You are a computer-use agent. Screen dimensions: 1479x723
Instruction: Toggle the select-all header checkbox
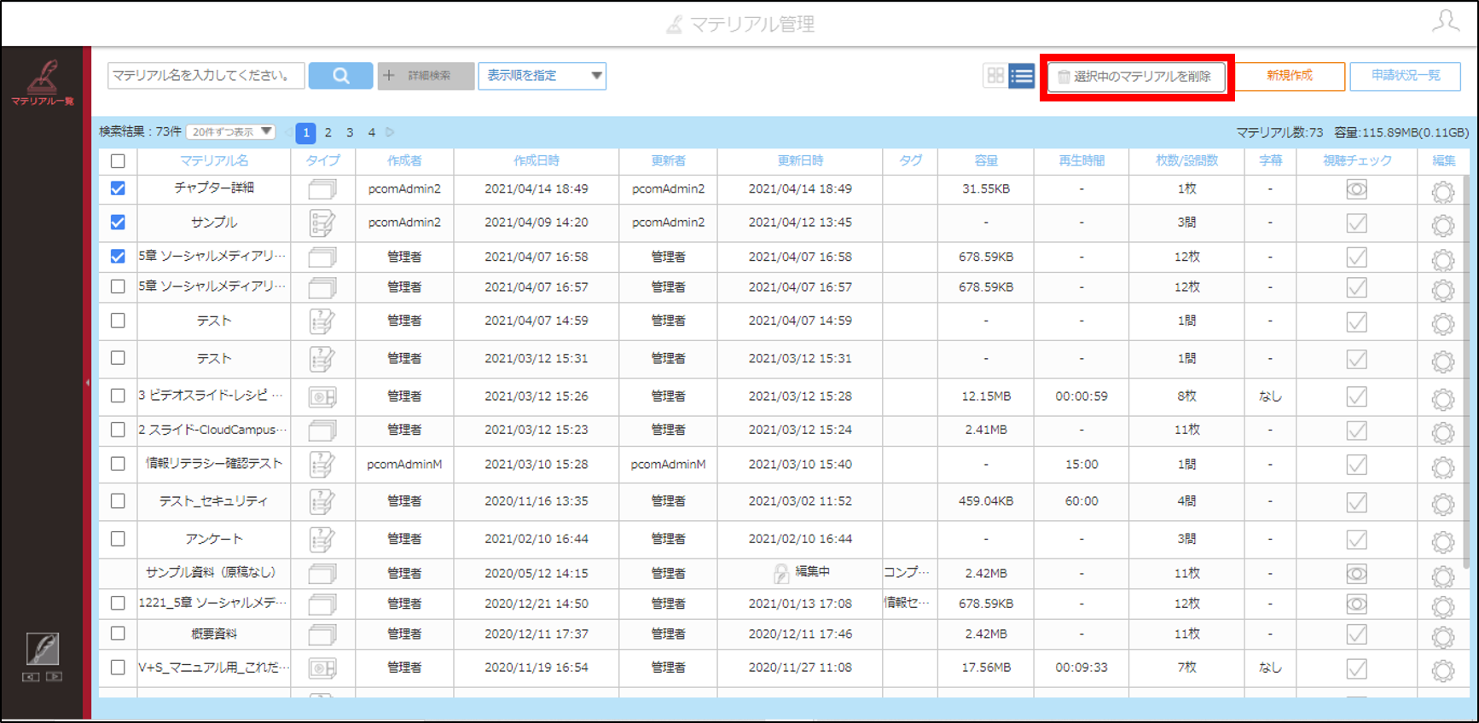118,161
